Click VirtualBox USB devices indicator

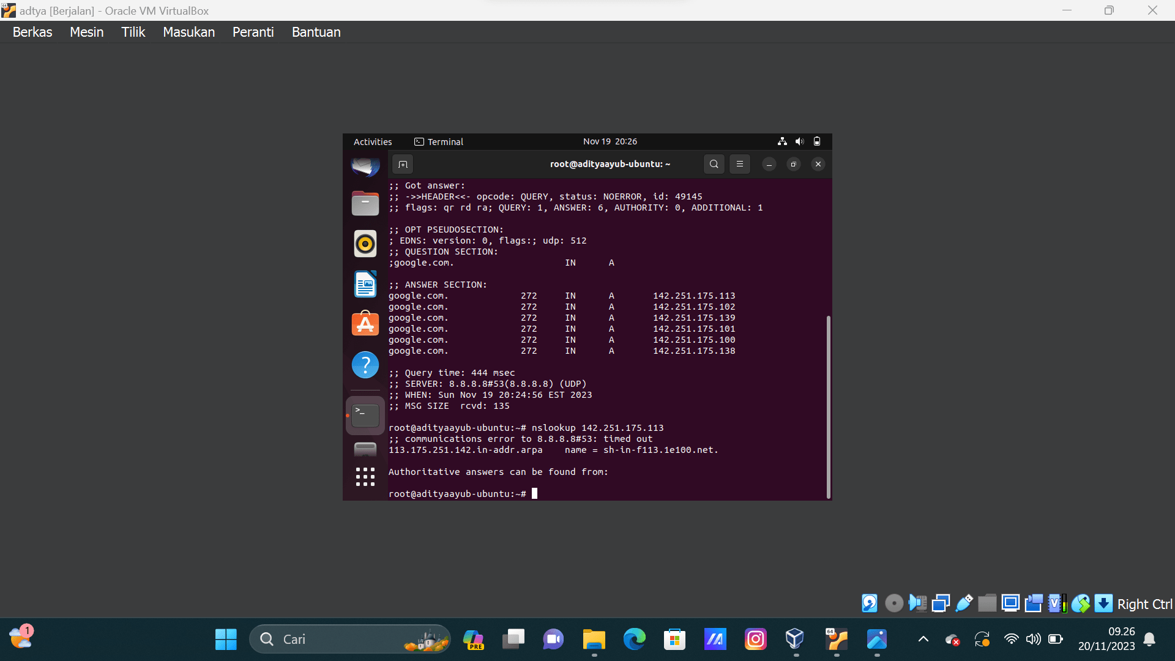pyautogui.click(x=964, y=603)
